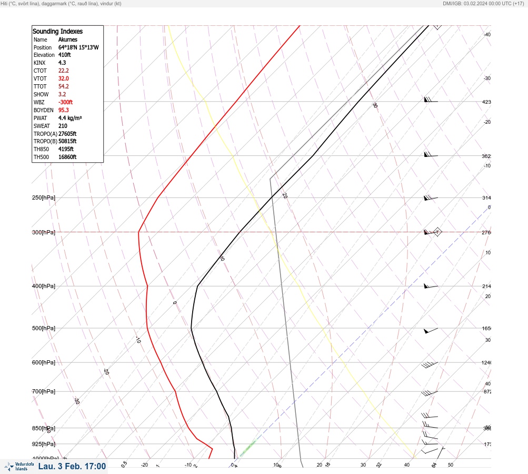Click the header text 'Hiti (°C, svört lína)...'
528x474 pixels.
[61, 4]
